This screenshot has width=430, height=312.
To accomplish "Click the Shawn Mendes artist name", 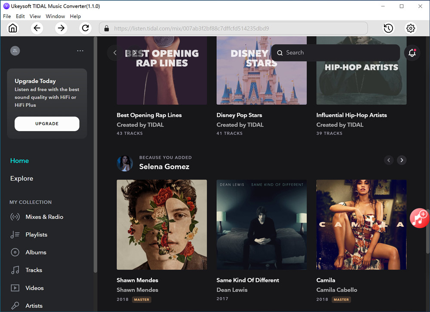I will (x=138, y=290).
